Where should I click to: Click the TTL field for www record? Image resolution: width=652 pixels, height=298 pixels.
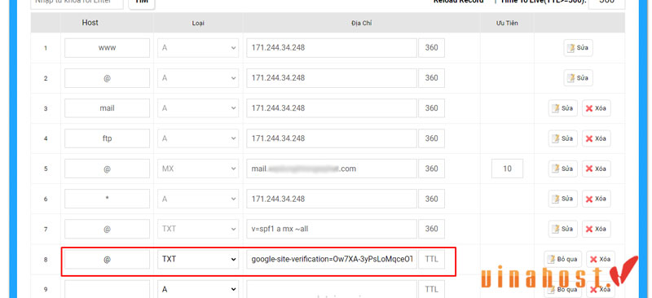(x=432, y=48)
